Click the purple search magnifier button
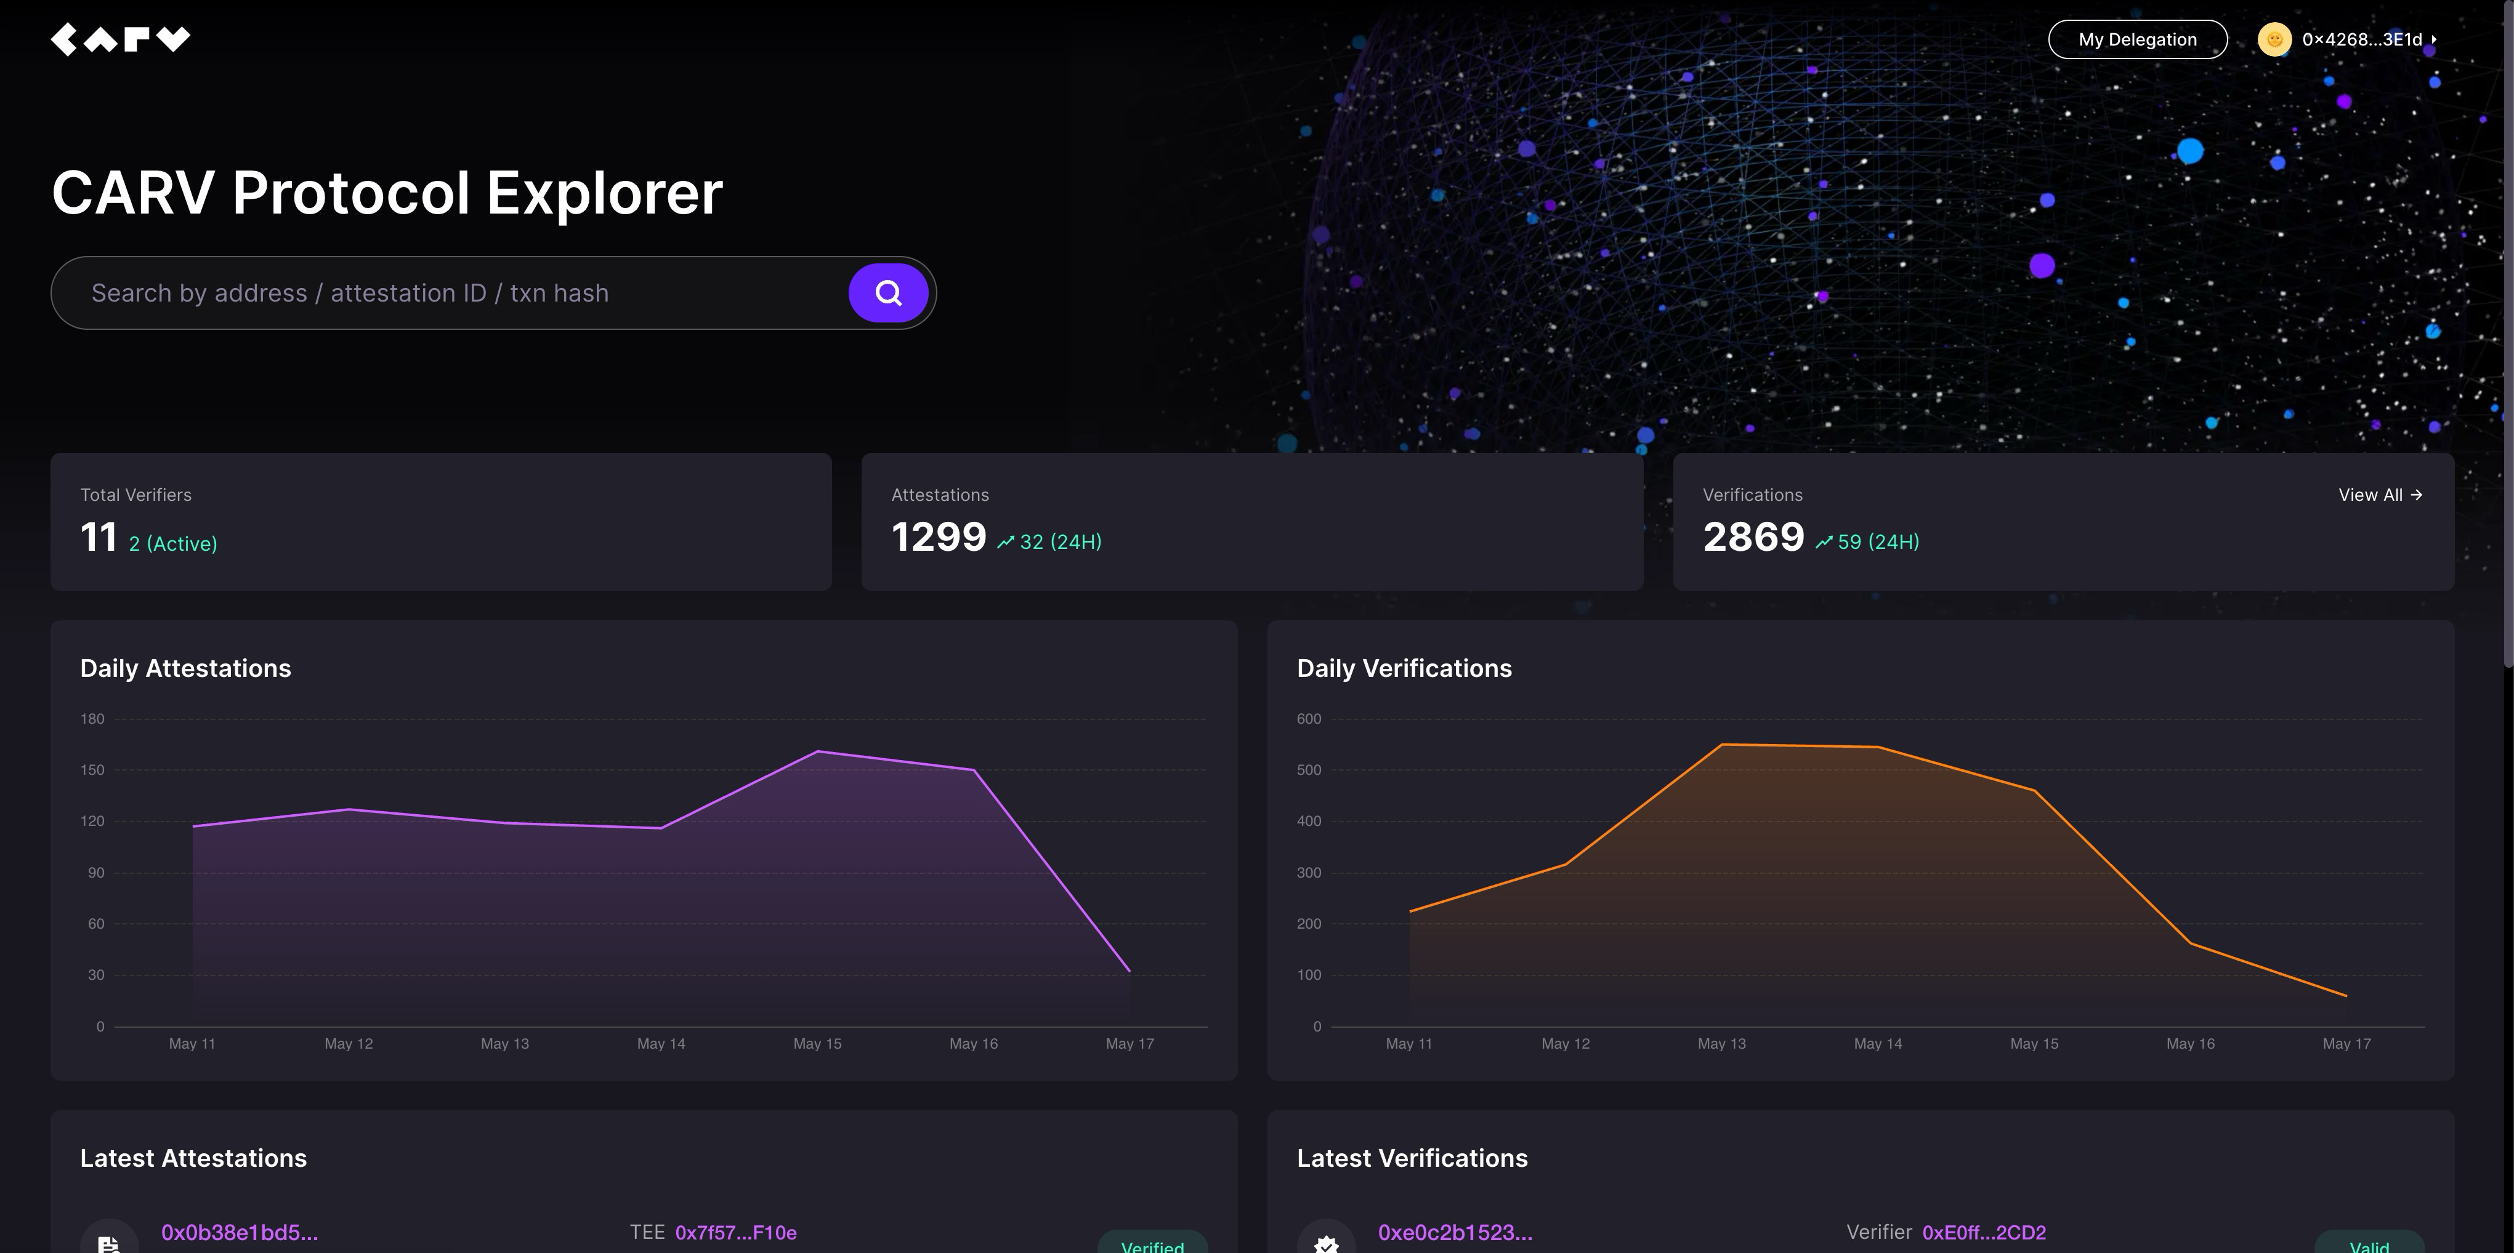 (x=888, y=292)
